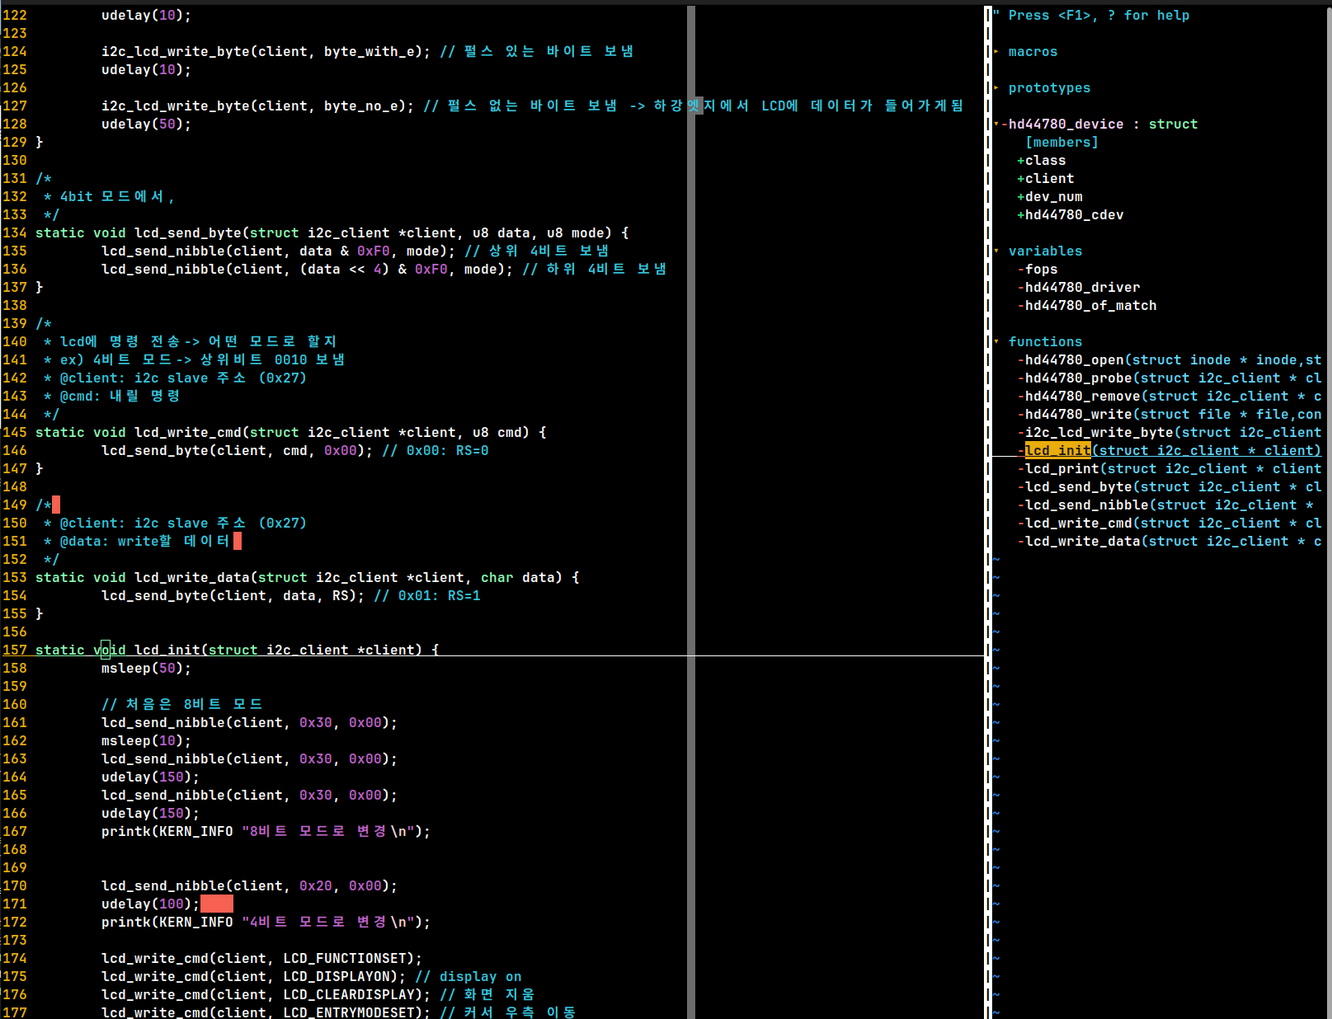Click msleep(10) on line 162
This screenshot has width=1332, height=1019.
point(146,740)
